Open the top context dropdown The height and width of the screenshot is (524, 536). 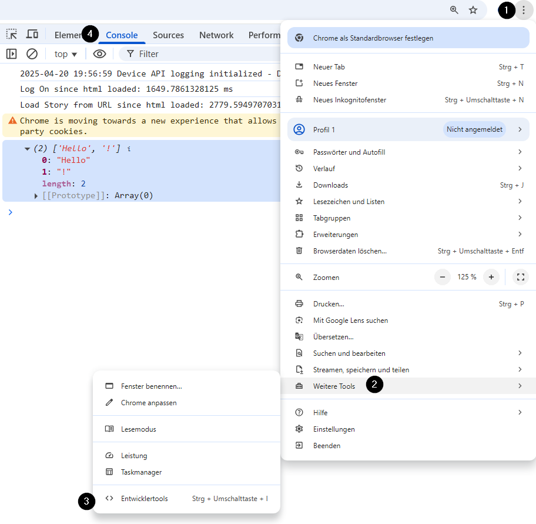click(66, 54)
